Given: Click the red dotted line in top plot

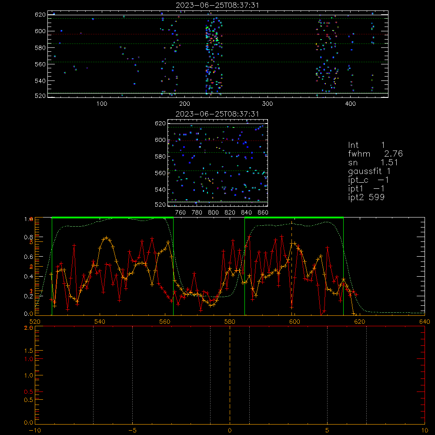Looking at the screenshot, I should (x=218, y=34).
